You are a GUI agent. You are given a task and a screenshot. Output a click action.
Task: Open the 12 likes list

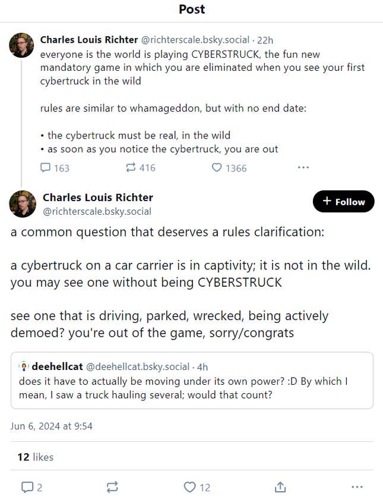[36, 457]
